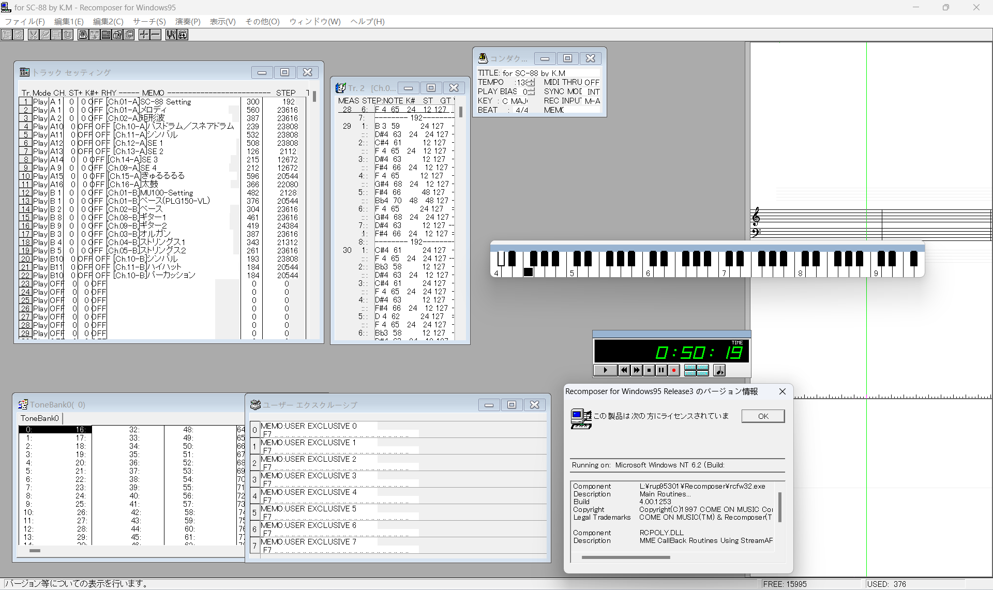Click the minus toolbar icon
Screen dimensions: 993x590
[156, 35]
